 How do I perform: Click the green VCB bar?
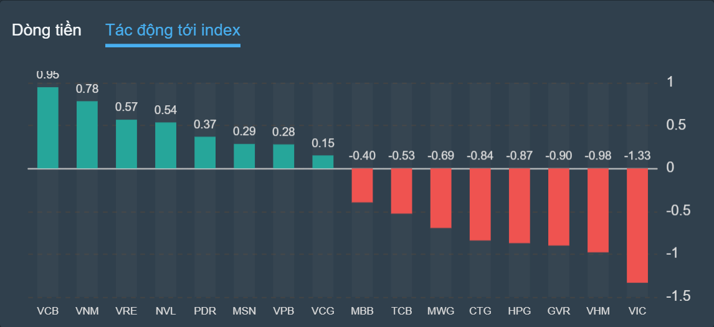(x=48, y=128)
